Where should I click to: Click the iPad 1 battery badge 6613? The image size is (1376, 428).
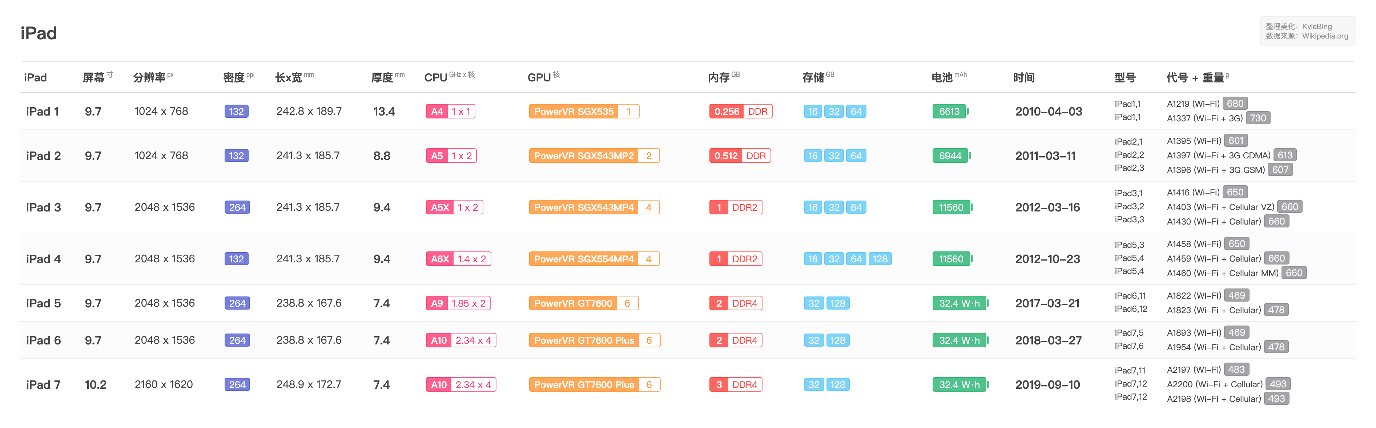tap(950, 112)
